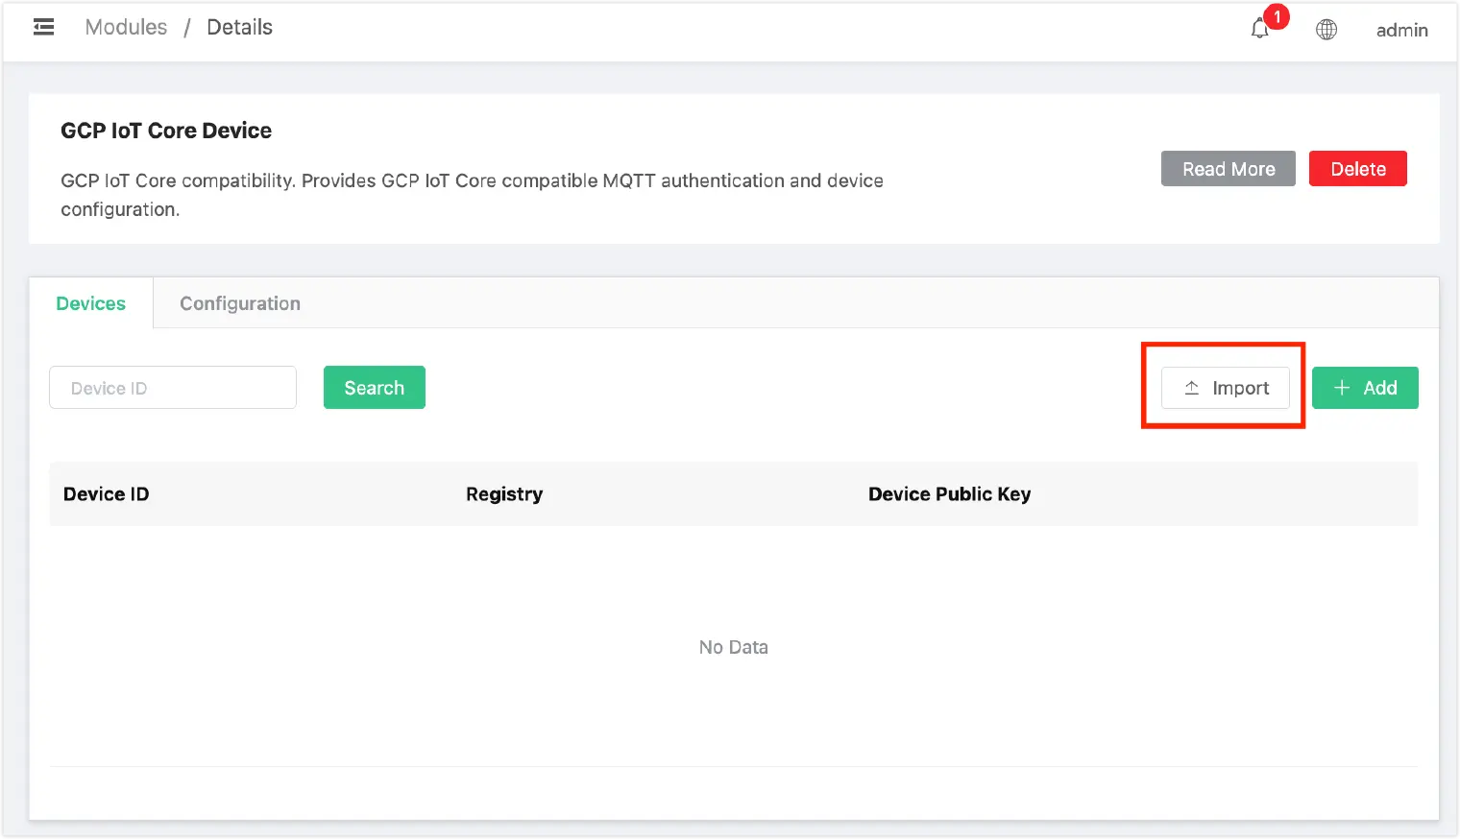
Task: Focus the Device ID search field
Action: pyautogui.click(x=173, y=388)
